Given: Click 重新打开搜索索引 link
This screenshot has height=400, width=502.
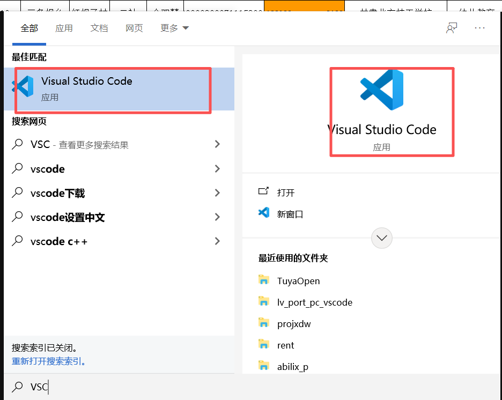Looking at the screenshot, I should tap(49, 361).
